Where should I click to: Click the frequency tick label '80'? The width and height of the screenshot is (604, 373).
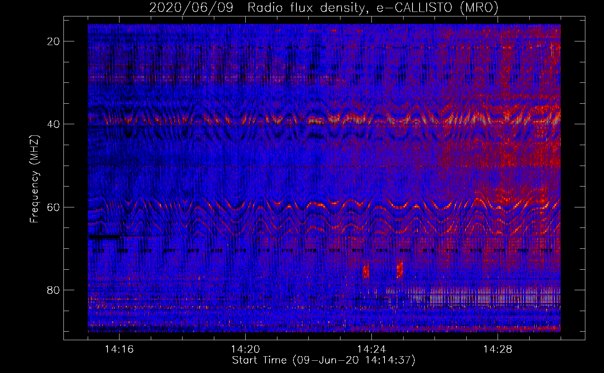pyautogui.click(x=54, y=290)
